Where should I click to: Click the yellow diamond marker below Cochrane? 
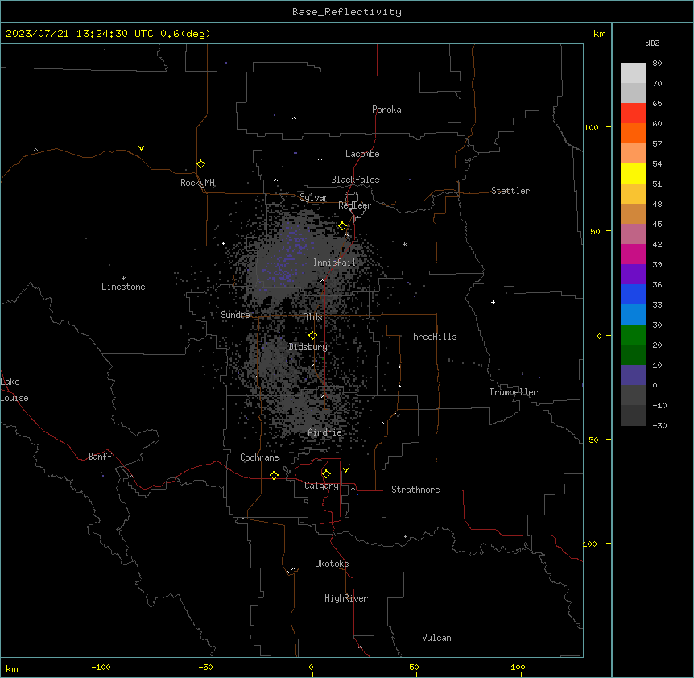[274, 475]
